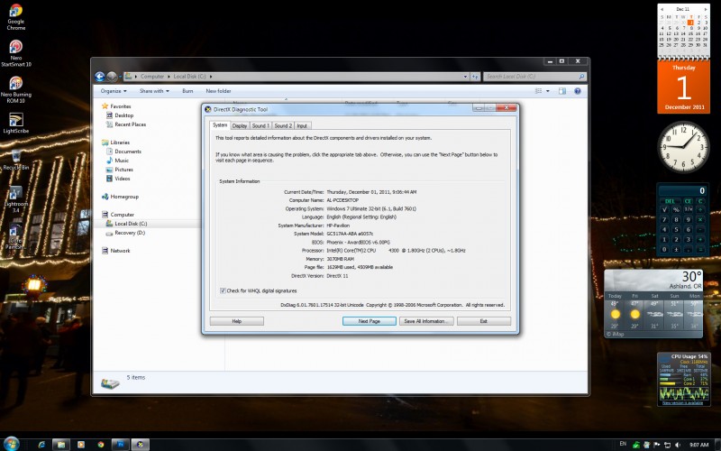This screenshot has width=721, height=451.
Task: Select the Recycle Bin icon
Action: coord(15,160)
